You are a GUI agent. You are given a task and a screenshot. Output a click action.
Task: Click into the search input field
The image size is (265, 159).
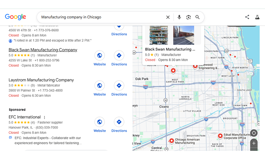(101, 17)
